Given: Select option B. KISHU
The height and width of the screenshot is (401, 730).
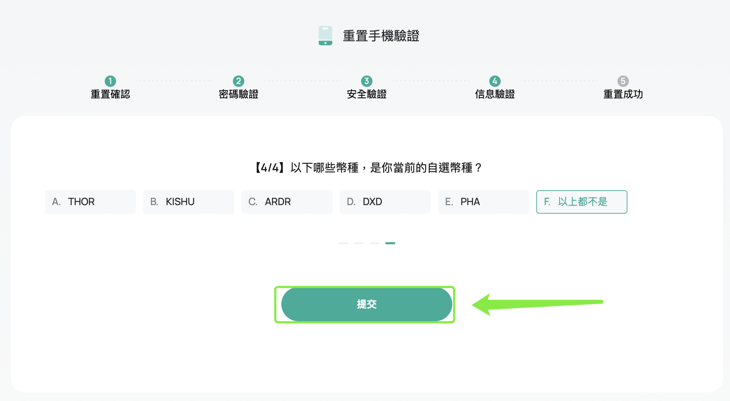Looking at the screenshot, I should [x=189, y=202].
